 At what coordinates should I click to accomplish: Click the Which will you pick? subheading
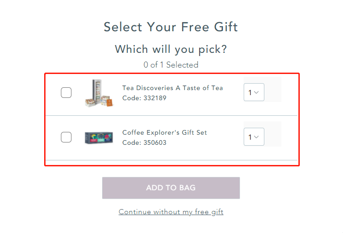coord(171,49)
